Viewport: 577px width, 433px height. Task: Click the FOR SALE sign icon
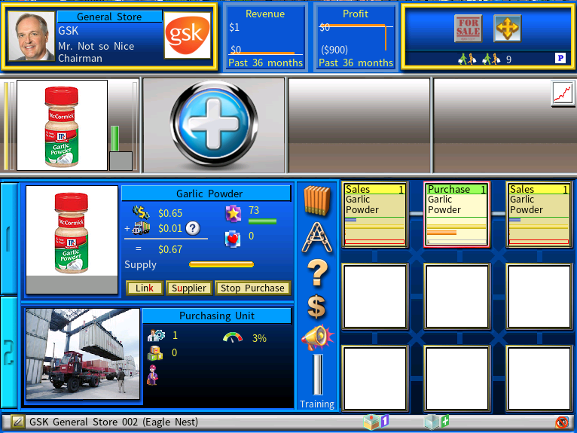tap(468, 29)
